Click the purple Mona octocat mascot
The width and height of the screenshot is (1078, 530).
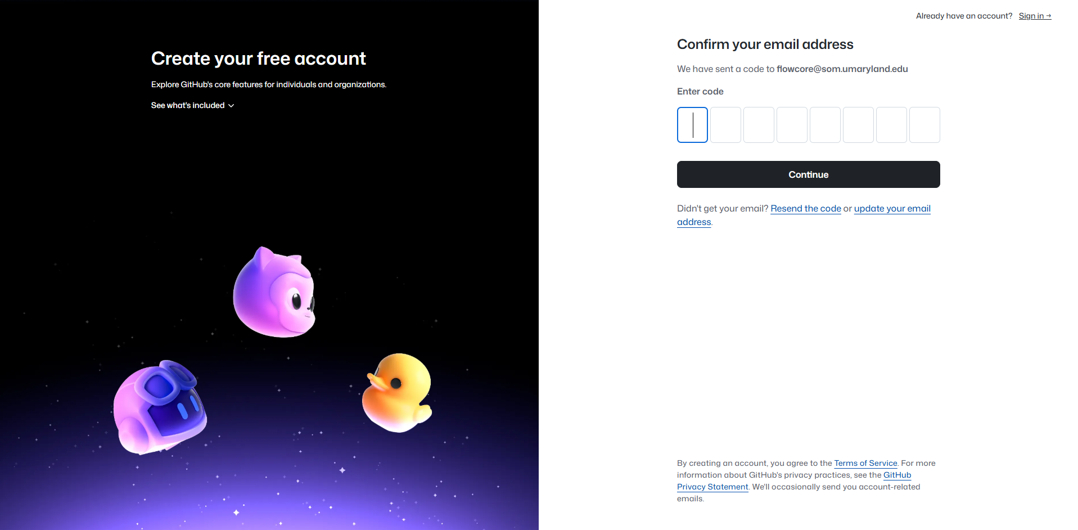tap(274, 293)
